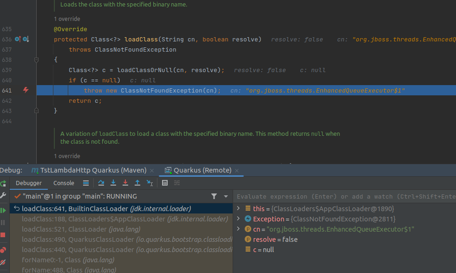Click Step Out blue up arrow

click(137, 183)
